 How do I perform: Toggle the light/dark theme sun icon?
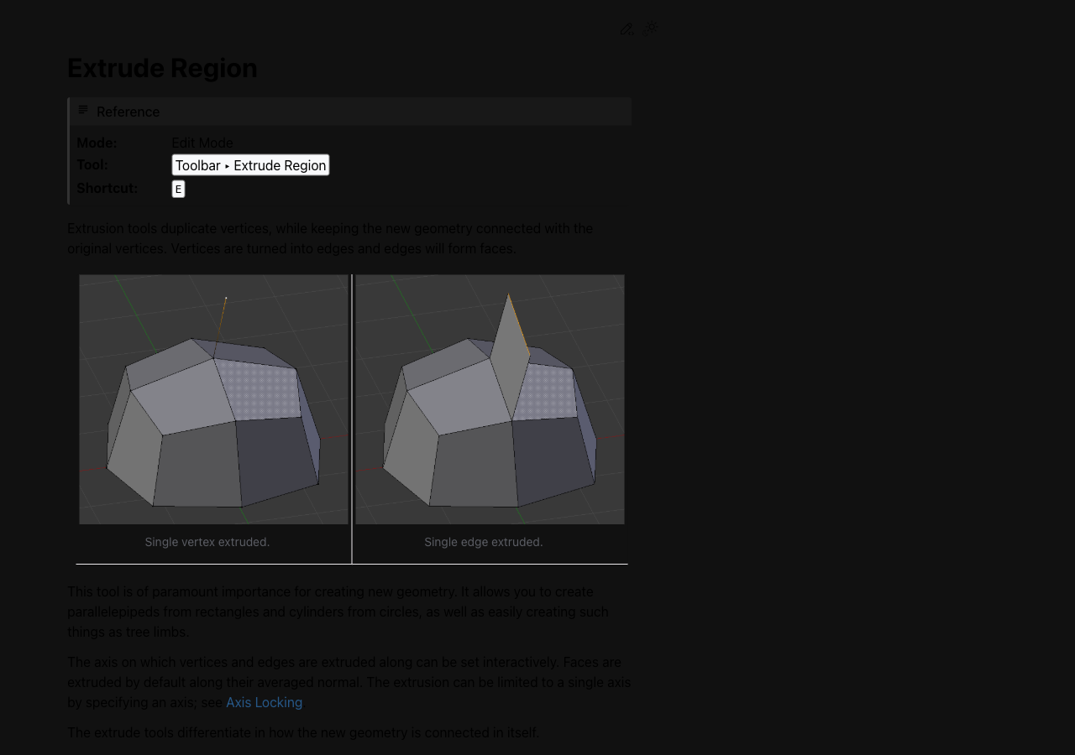pyautogui.click(x=650, y=29)
